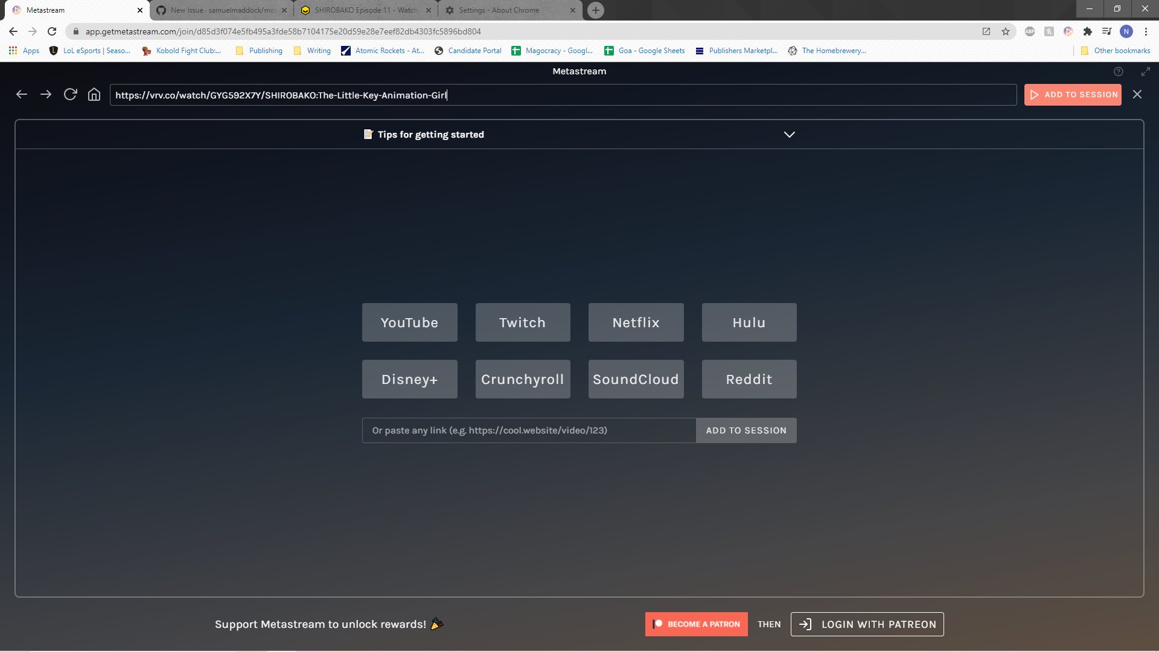Click Metastream's in-app forward arrow

pyautogui.click(x=46, y=95)
